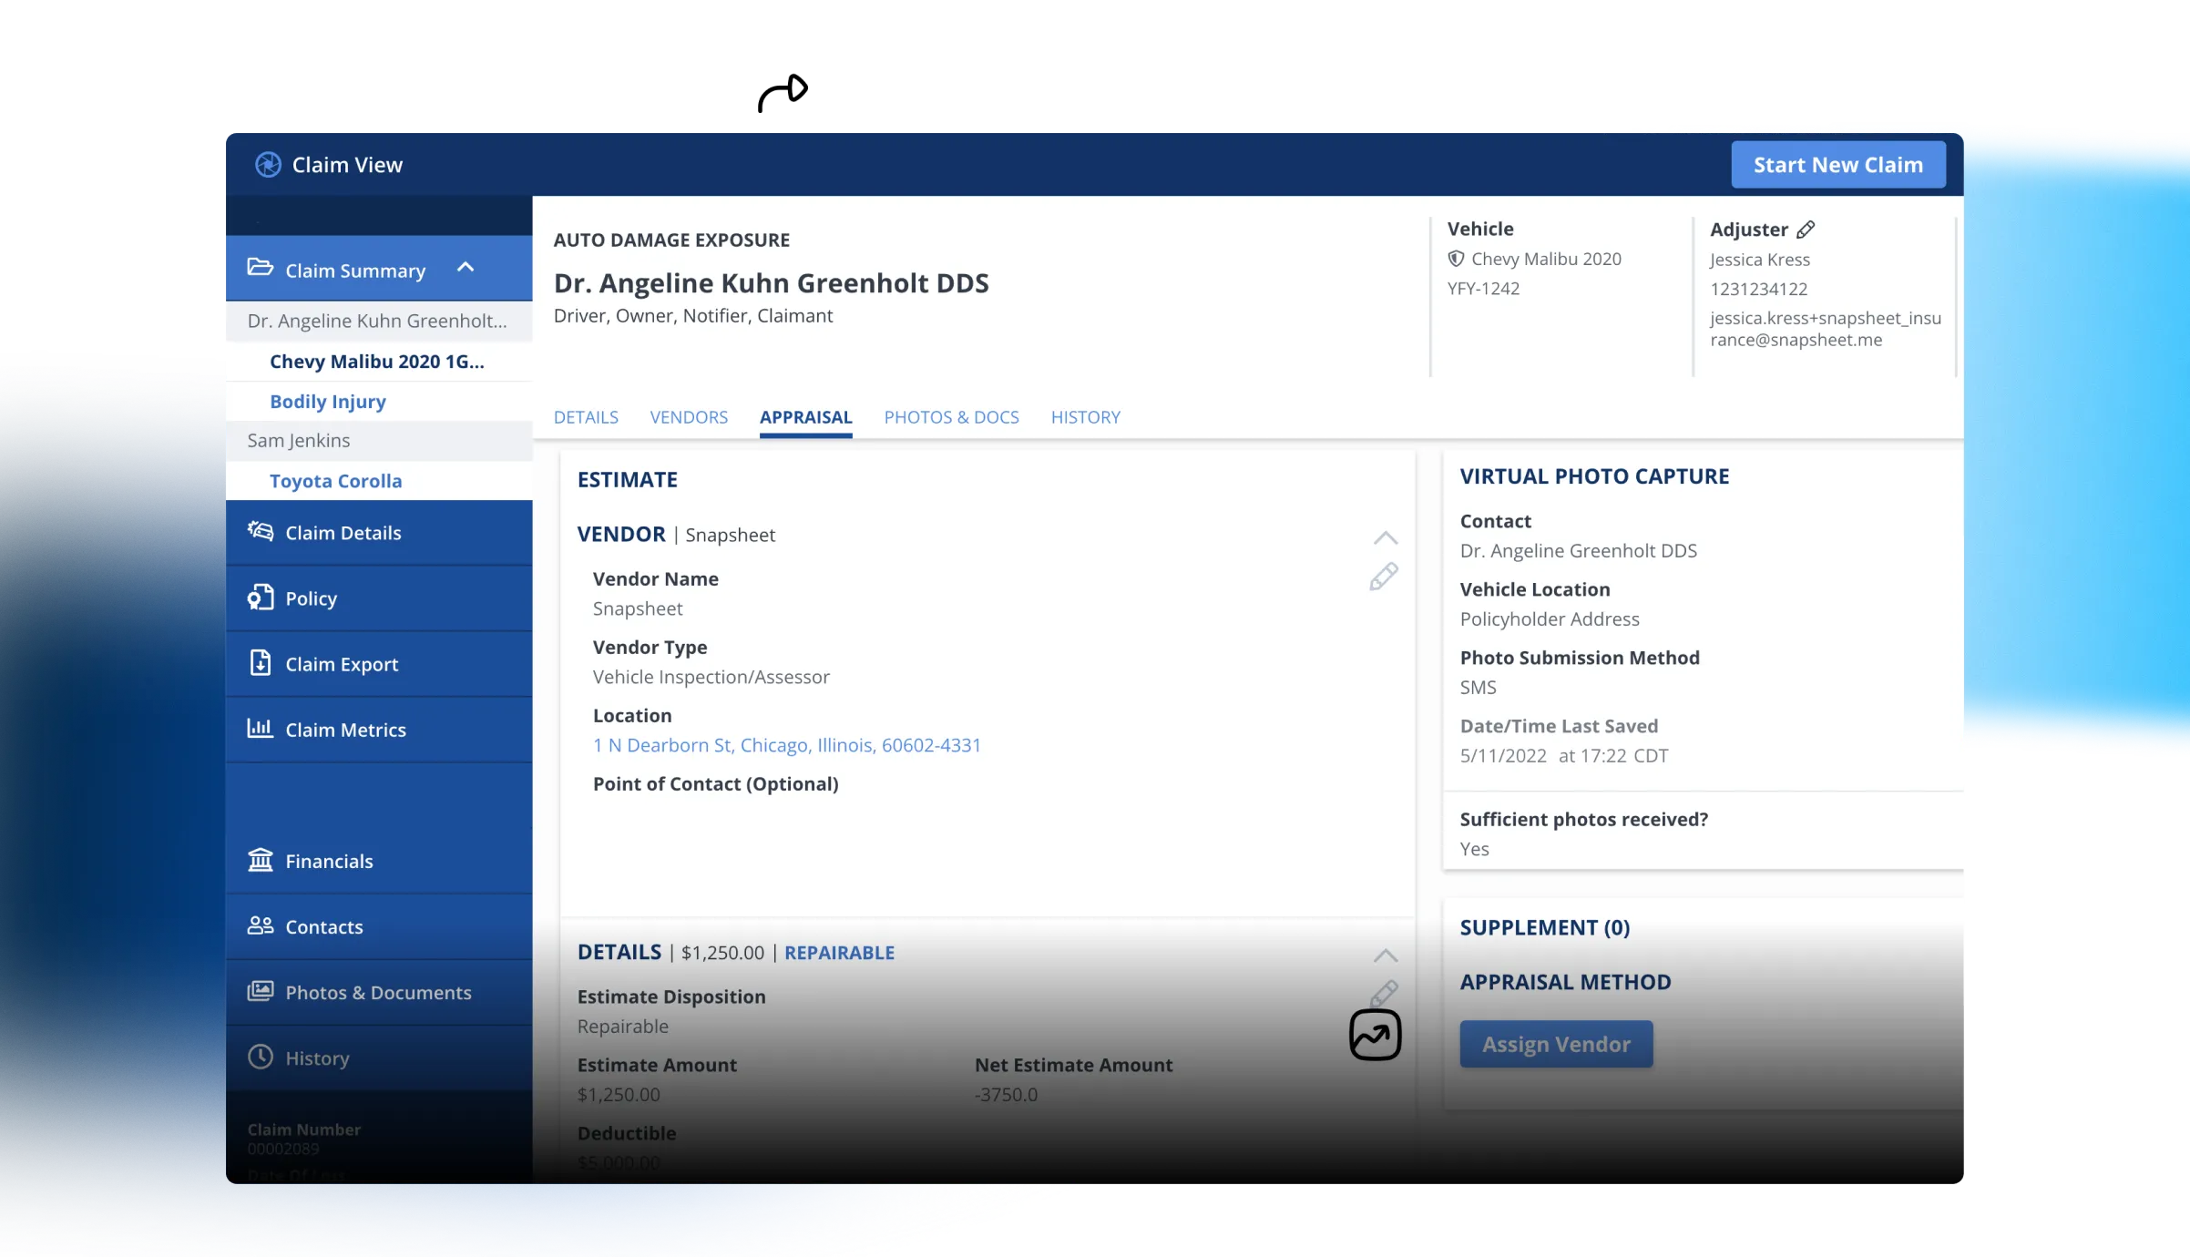The height and width of the screenshot is (1257, 2190).
Task: Open Claim Details in sidebar
Action: coord(343,533)
